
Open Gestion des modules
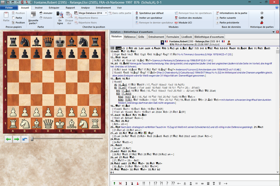tap(188, 18)
